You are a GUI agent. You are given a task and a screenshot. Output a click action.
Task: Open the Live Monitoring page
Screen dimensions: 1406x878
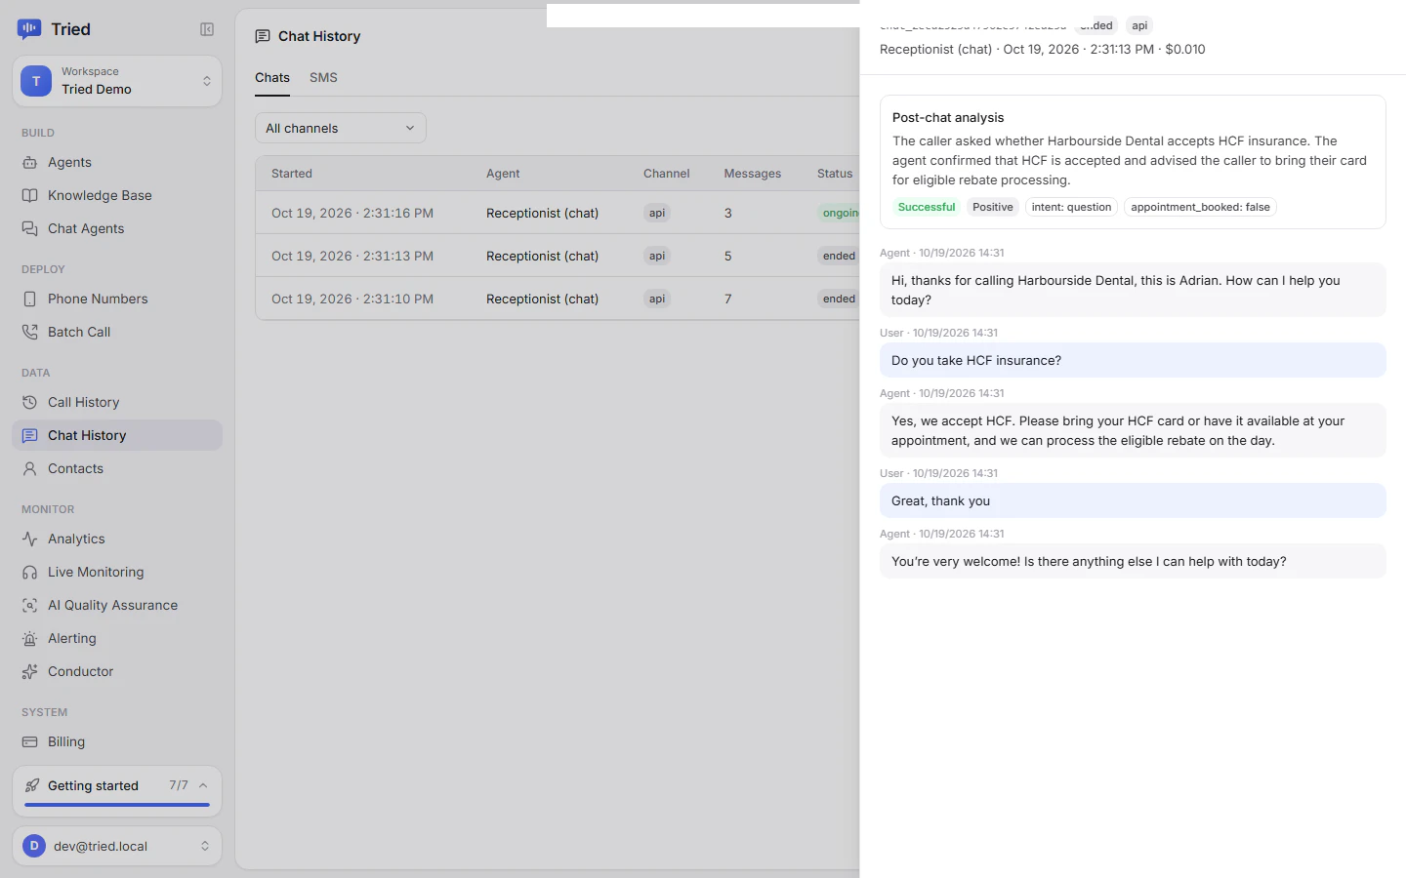coord(117,572)
